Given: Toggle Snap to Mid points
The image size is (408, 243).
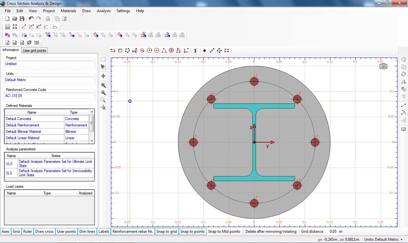Looking at the screenshot, I should (224, 232).
